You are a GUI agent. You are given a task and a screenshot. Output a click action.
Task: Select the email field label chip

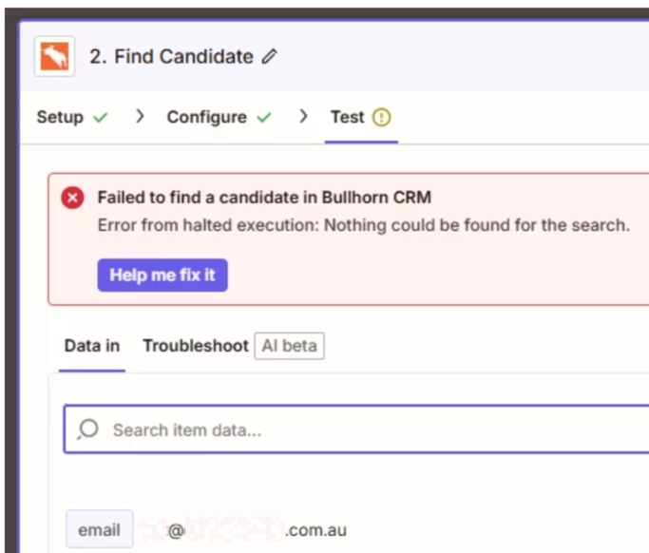[x=99, y=529]
